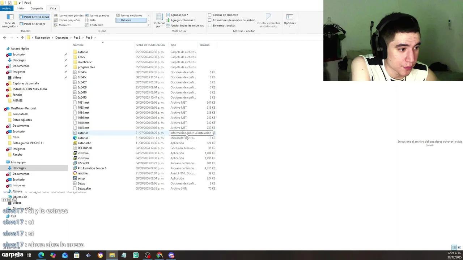The image size is (463, 260).
Task: Select the autorun folder at top of list
Action: pyautogui.click(x=82, y=52)
